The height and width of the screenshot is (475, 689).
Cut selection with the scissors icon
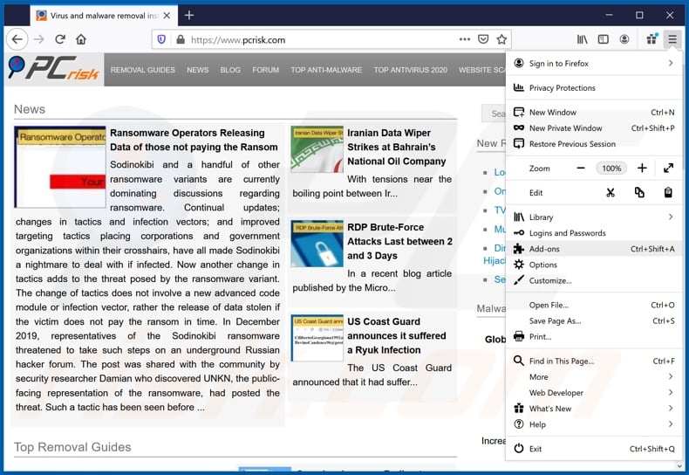point(611,193)
